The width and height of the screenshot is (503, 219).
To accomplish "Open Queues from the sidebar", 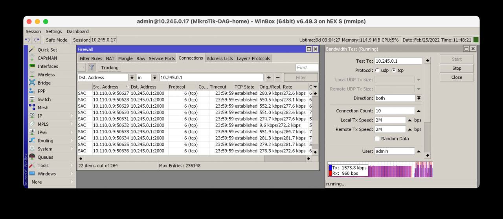I will pos(45,157).
